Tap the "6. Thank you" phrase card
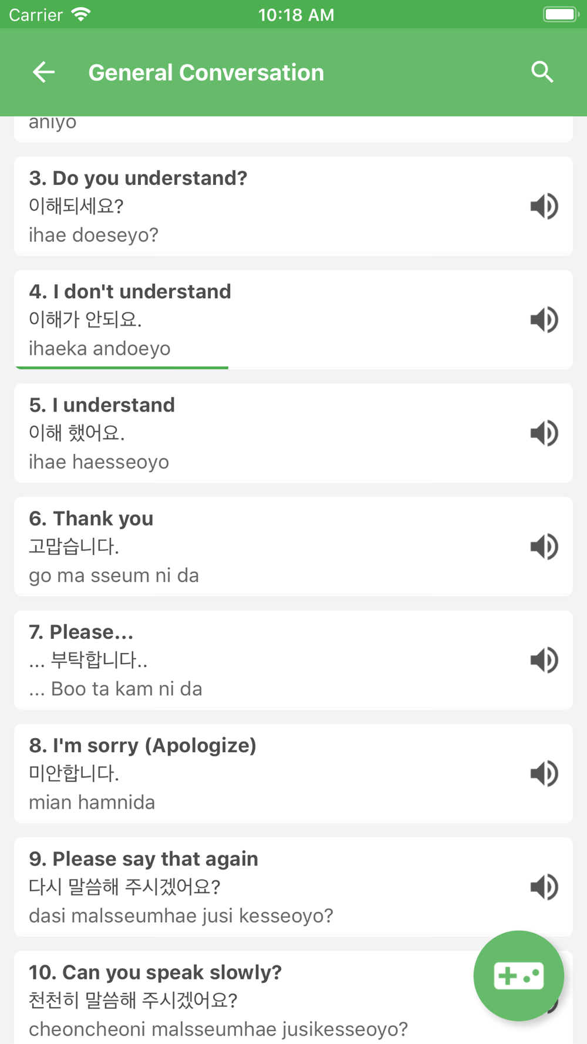This screenshot has width=587, height=1044. click(x=293, y=547)
